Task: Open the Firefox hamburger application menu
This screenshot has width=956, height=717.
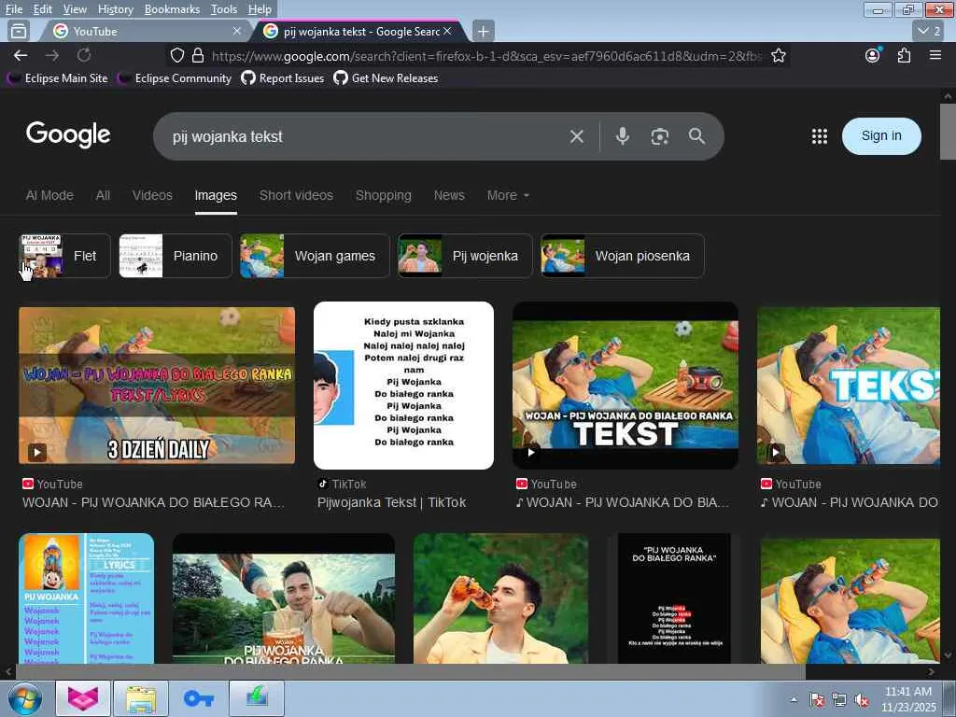Action: (x=935, y=55)
